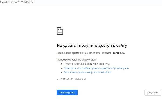This screenshot has height=108, width=162.
Task: Run Windows network diagnostics link
Action: 87,72
